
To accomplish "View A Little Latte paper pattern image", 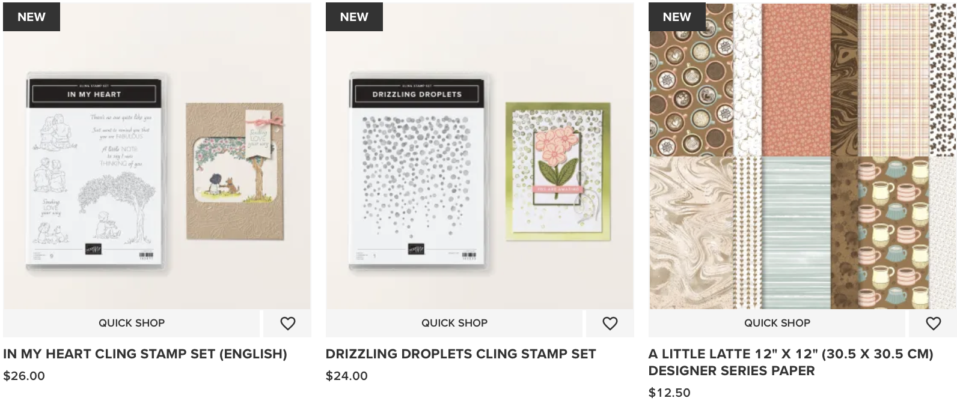I will (x=803, y=157).
